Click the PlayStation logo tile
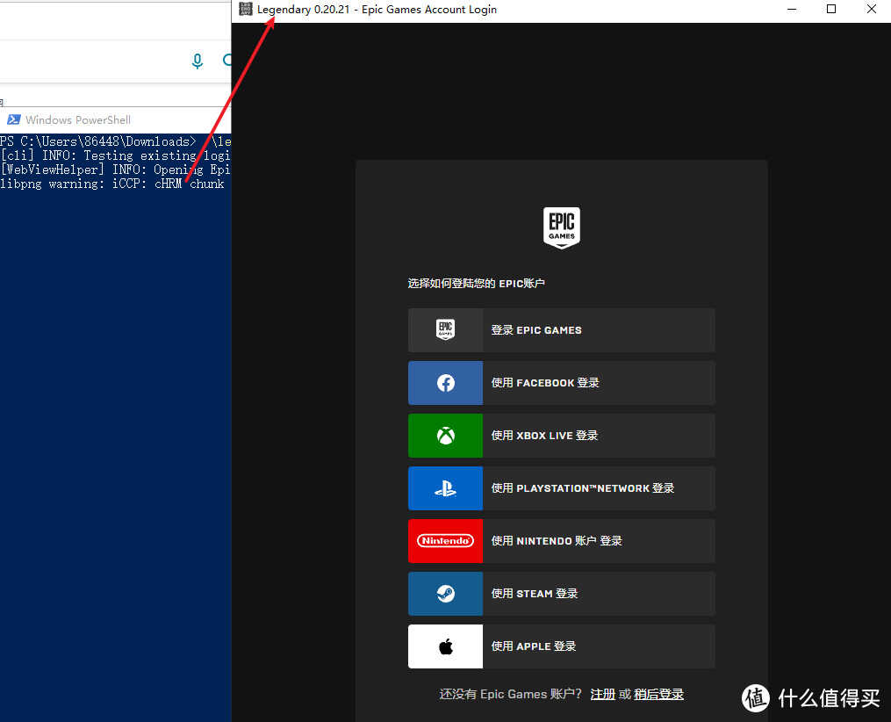The width and height of the screenshot is (891, 722). tap(446, 488)
